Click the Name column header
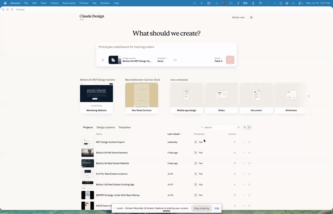 99,134
